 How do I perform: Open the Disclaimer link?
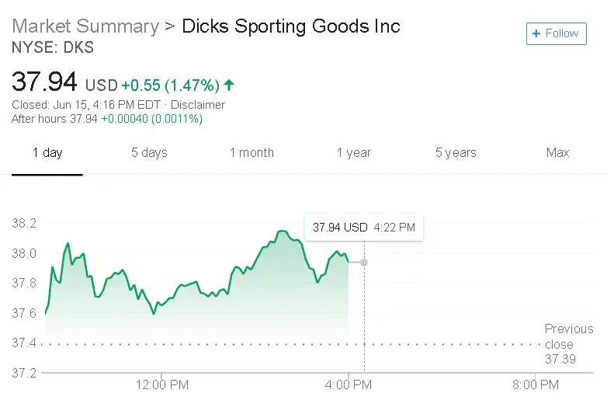tap(198, 105)
